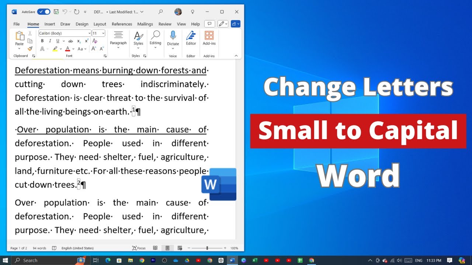Open the File menu
Screen dimensions: 472x265
click(17, 24)
